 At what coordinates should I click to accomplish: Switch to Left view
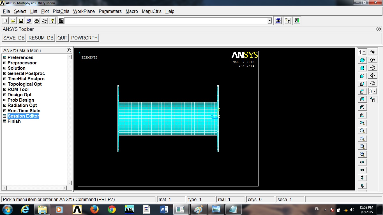(x=362, y=107)
